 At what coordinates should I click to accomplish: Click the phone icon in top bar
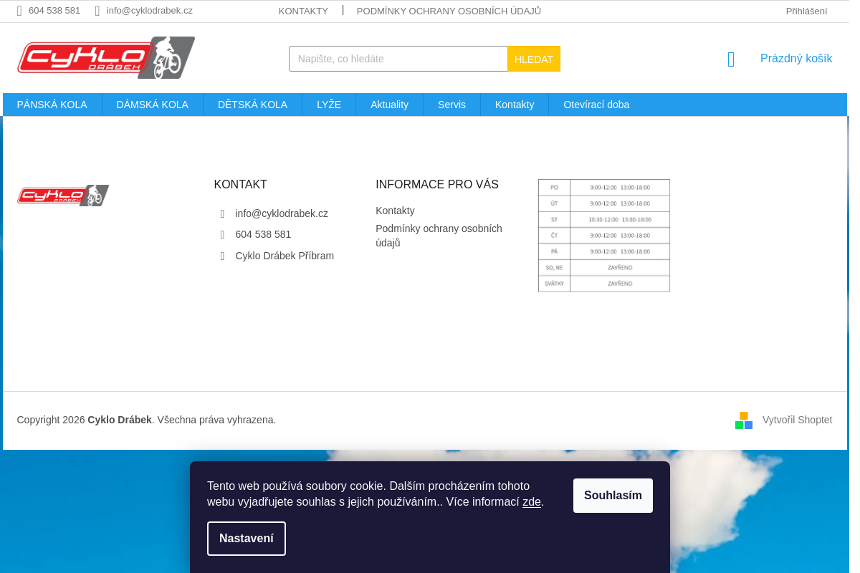19,11
